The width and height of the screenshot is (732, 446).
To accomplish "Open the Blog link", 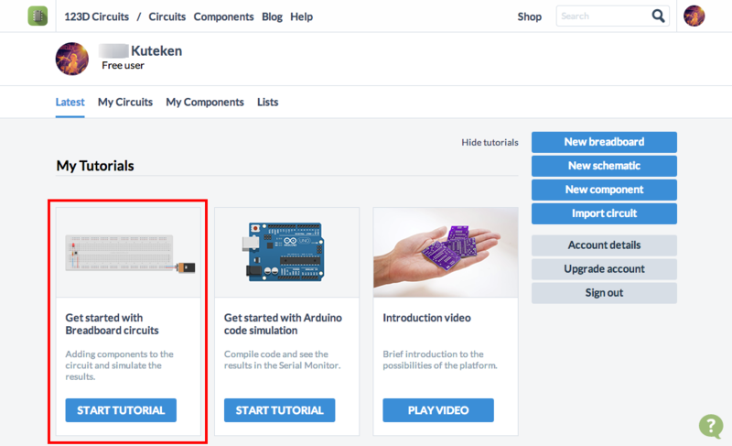I will coord(272,16).
